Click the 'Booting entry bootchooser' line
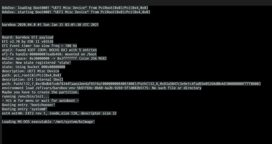Viewport: 272px width, 144px height. (x=28, y=105)
